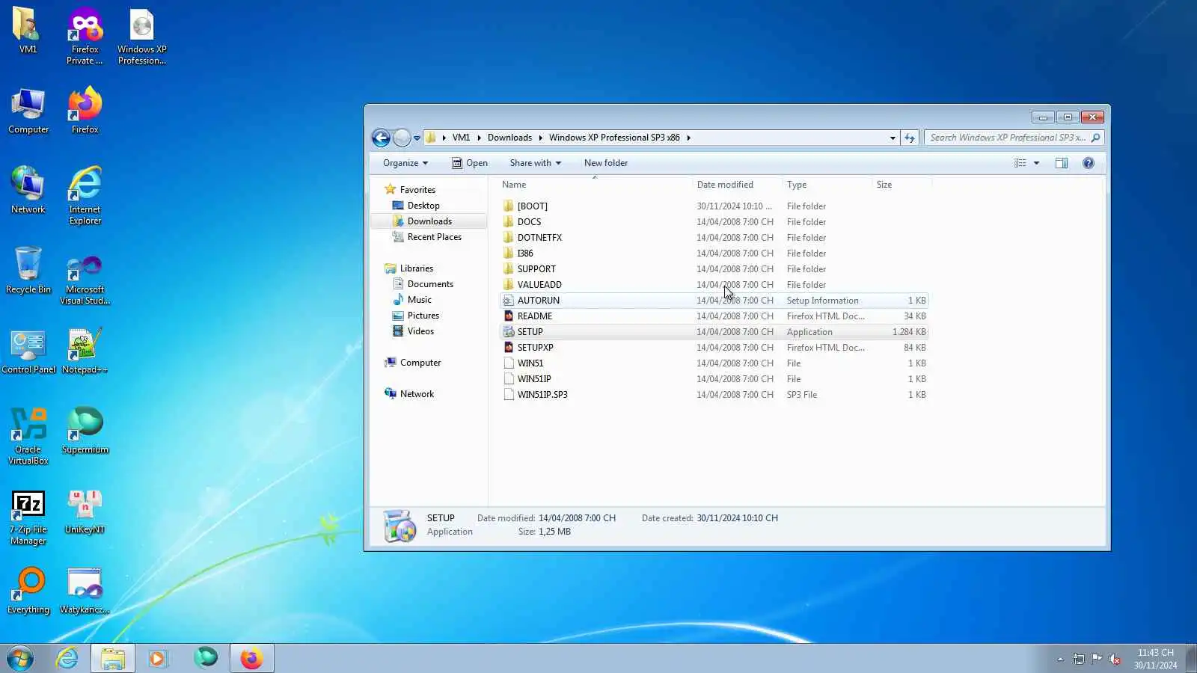
Task: Expand the arrow after Downloads in breadcrumb
Action: coord(540,138)
